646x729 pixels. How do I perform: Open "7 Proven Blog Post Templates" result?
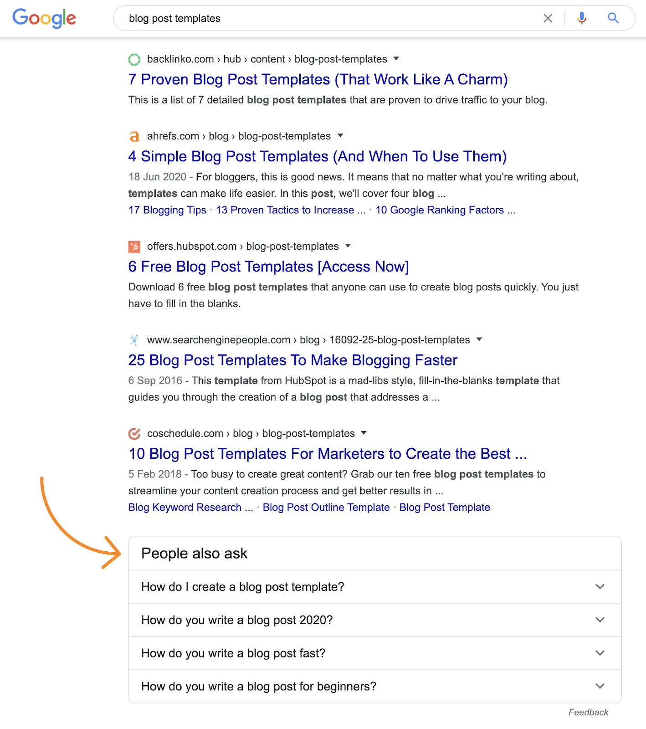click(318, 80)
